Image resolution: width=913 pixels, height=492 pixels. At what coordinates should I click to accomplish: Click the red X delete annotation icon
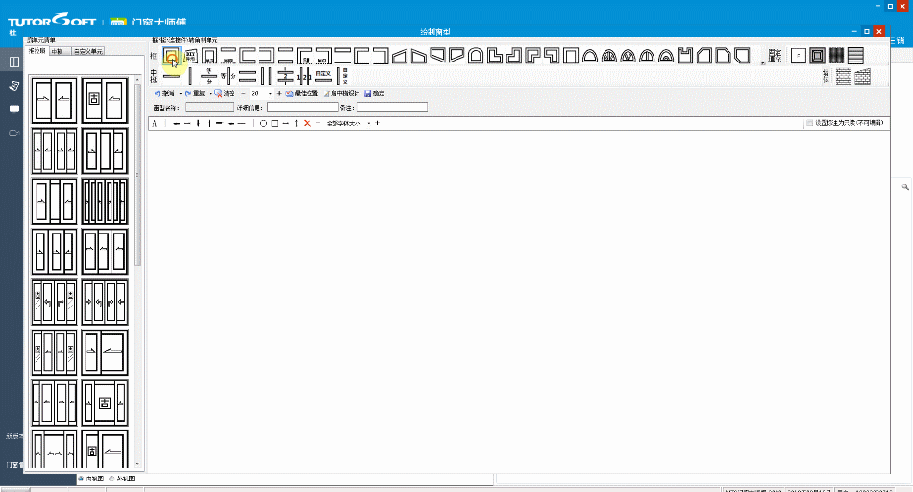308,123
